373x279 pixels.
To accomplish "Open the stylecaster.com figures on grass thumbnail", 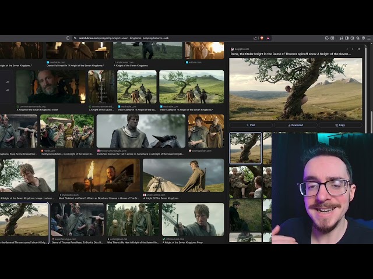I will (147, 51).
